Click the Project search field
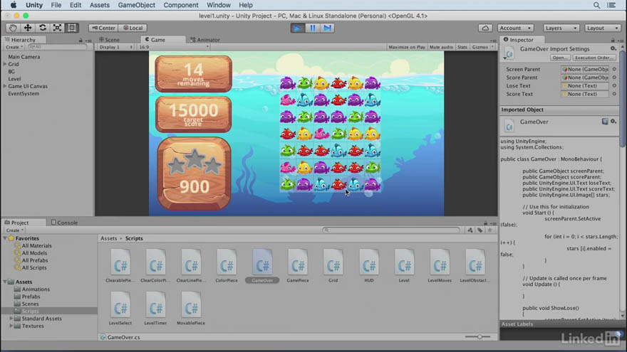This screenshot has height=352, width=627. 391,230
